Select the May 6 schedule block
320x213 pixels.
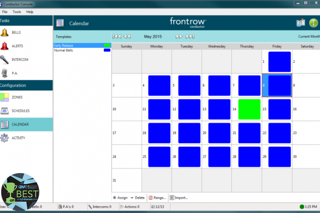click(219, 86)
